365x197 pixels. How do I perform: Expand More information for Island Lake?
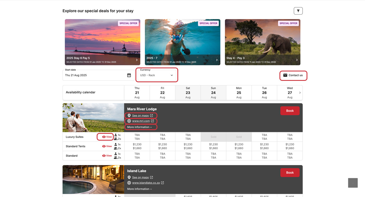point(139,189)
